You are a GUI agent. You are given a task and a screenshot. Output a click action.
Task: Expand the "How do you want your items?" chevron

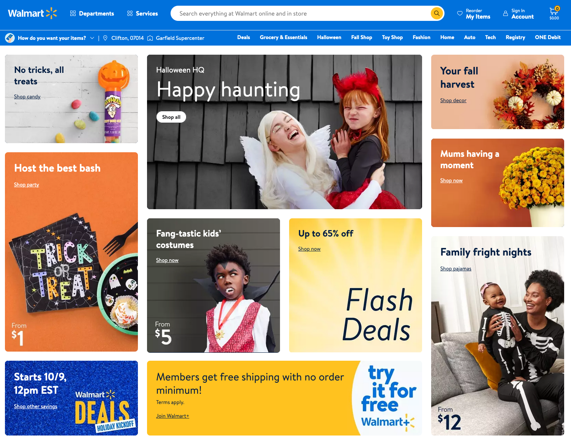point(92,38)
